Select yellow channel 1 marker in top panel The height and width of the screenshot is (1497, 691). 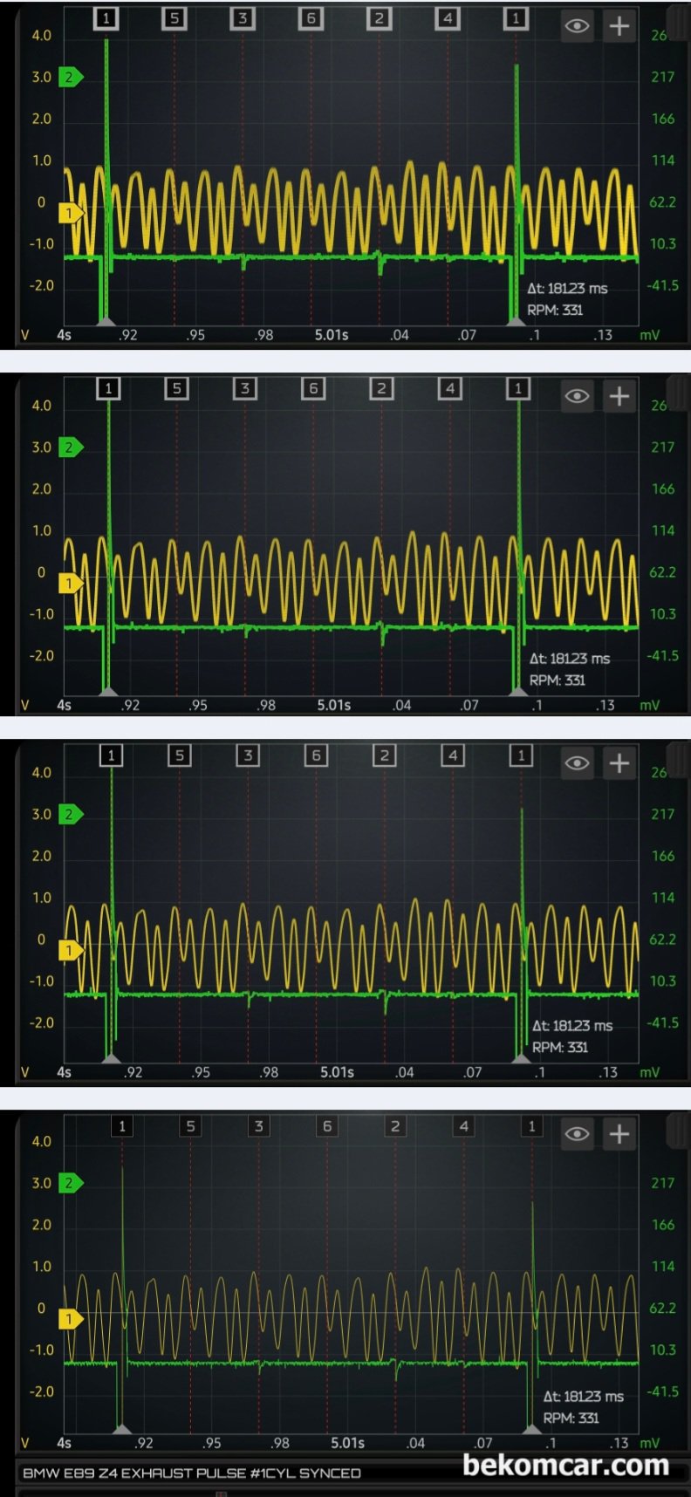click(70, 212)
